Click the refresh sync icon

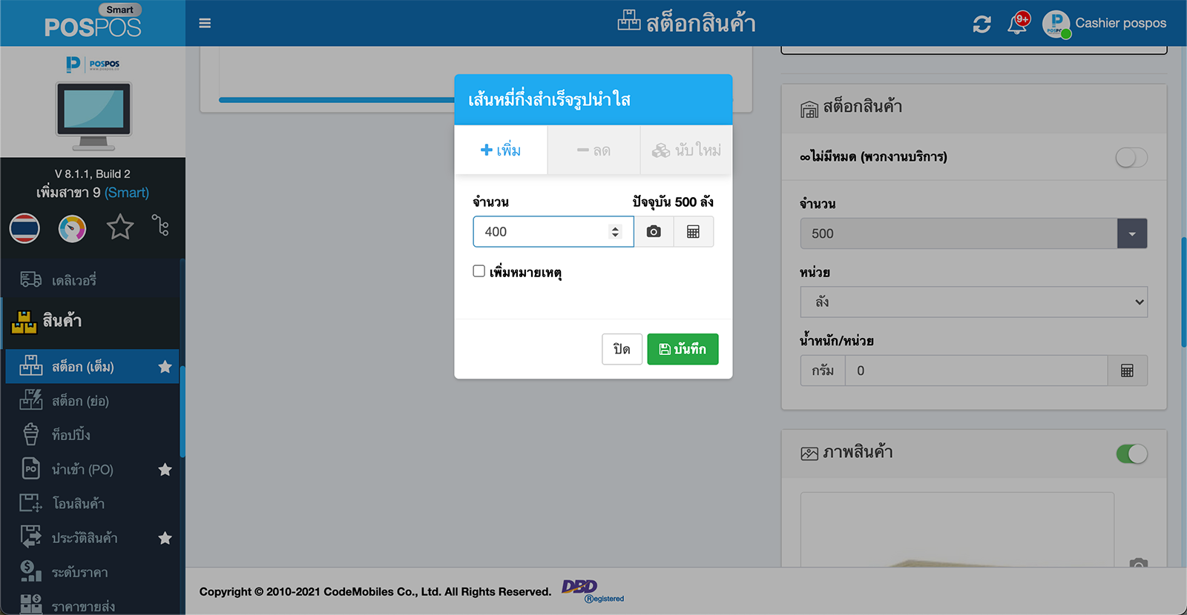pyautogui.click(x=982, y=24)
